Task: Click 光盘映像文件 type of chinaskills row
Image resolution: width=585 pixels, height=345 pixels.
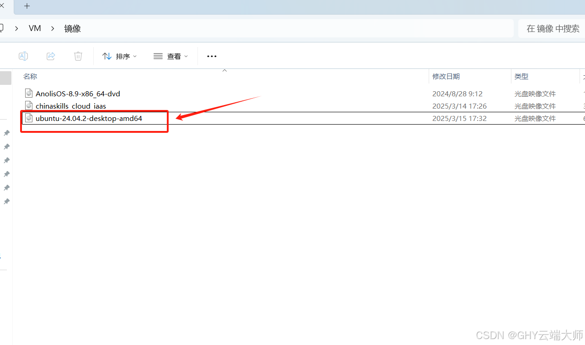Action: click(x=535, y=106)
